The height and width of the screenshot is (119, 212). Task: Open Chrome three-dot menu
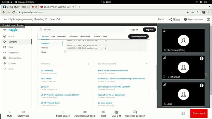pyautogui.click(x=209, y=12)
